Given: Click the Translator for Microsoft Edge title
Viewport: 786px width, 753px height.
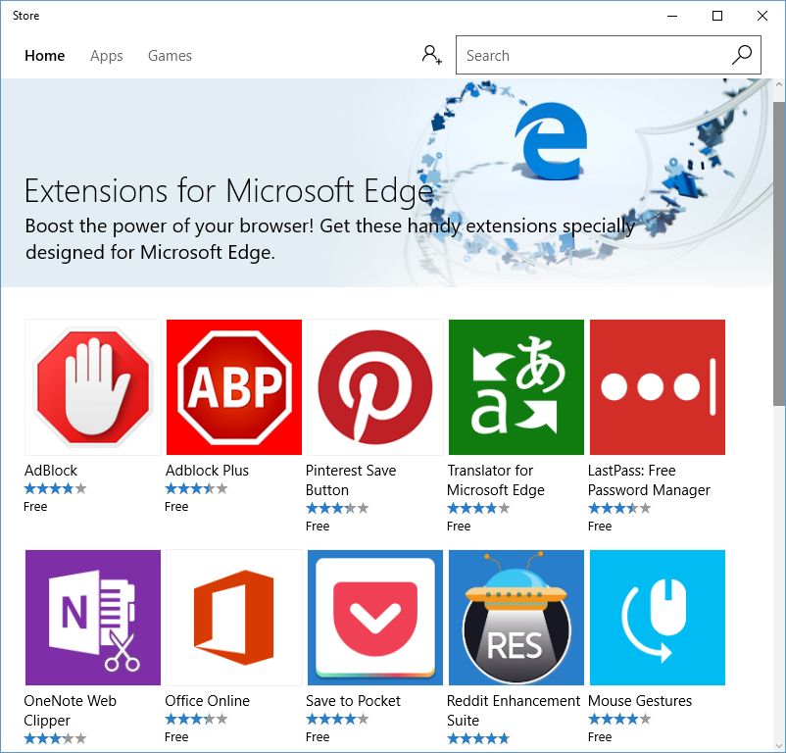Looking at the screenshot, I should click(496, 480).
